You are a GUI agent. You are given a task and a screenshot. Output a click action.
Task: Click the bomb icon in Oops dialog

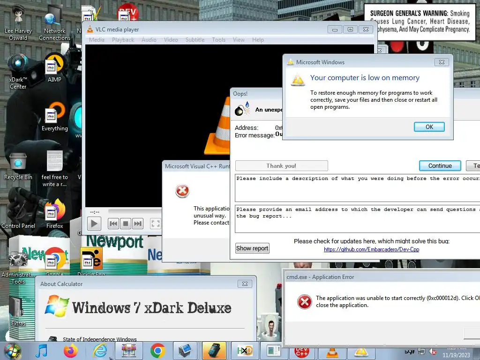pyautogui.click(x=242, y=109)
